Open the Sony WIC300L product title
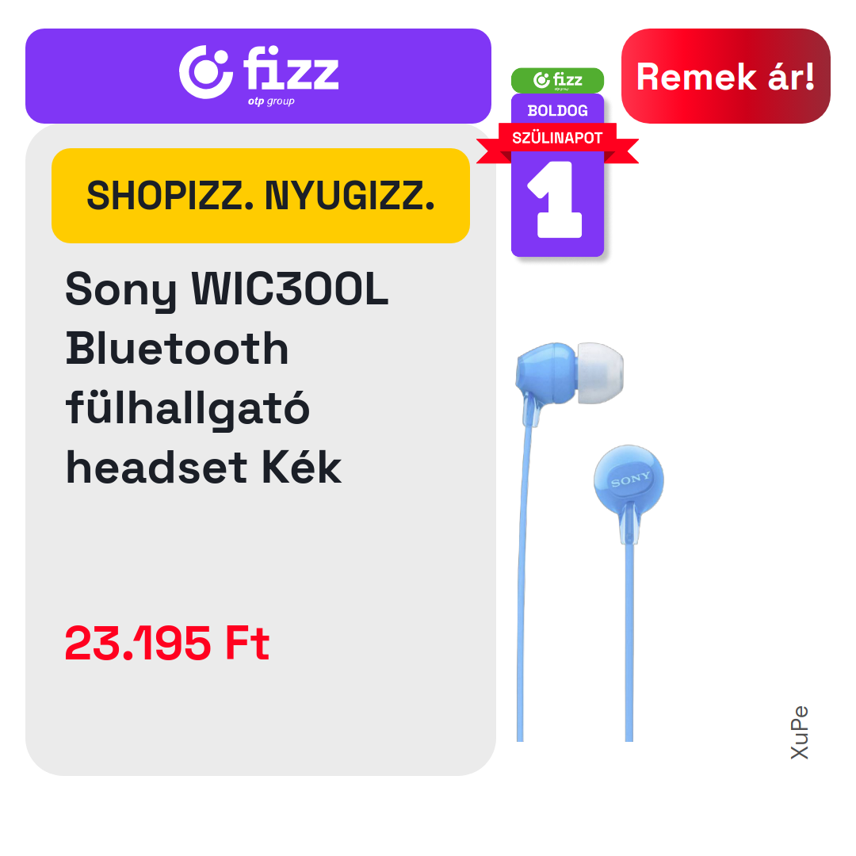 tap(227, 378)
